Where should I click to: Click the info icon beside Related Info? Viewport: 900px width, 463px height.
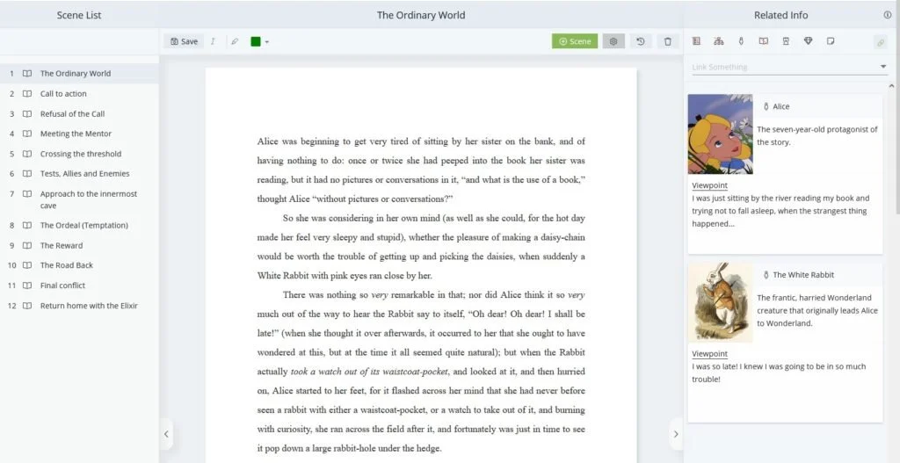coord(888,15)
